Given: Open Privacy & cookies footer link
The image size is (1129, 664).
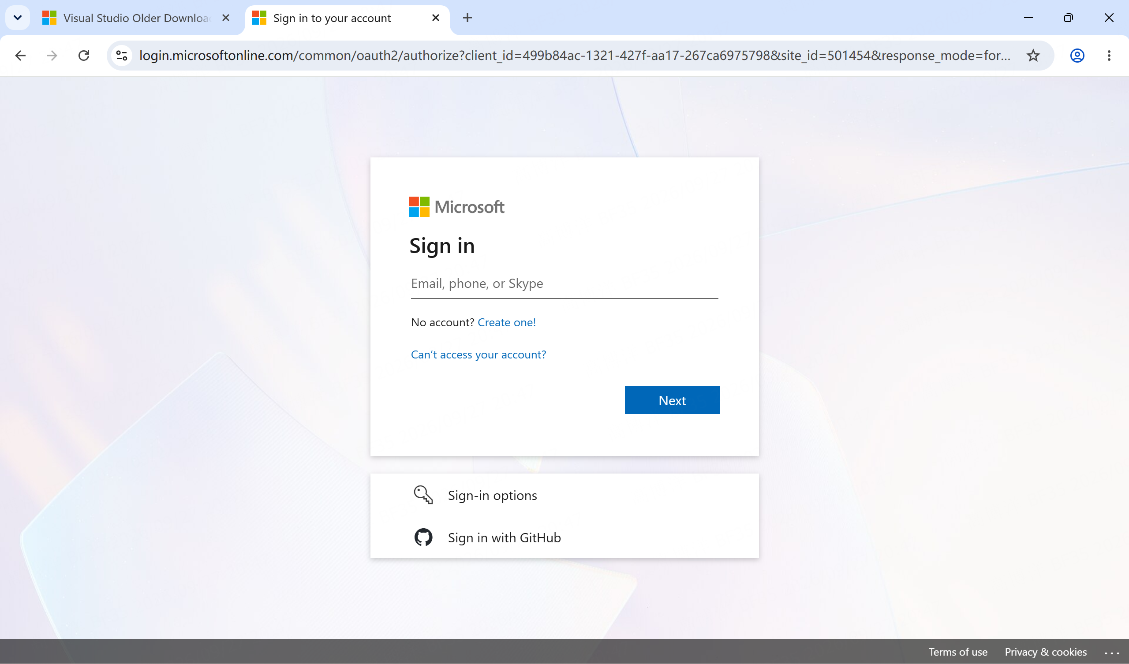Looking at the screenshot, I should click(x=1046, y=652).
